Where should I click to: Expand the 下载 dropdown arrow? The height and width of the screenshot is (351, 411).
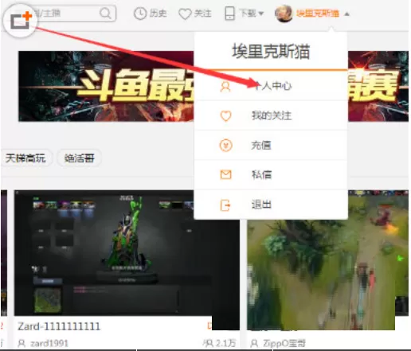pos(260,14)
